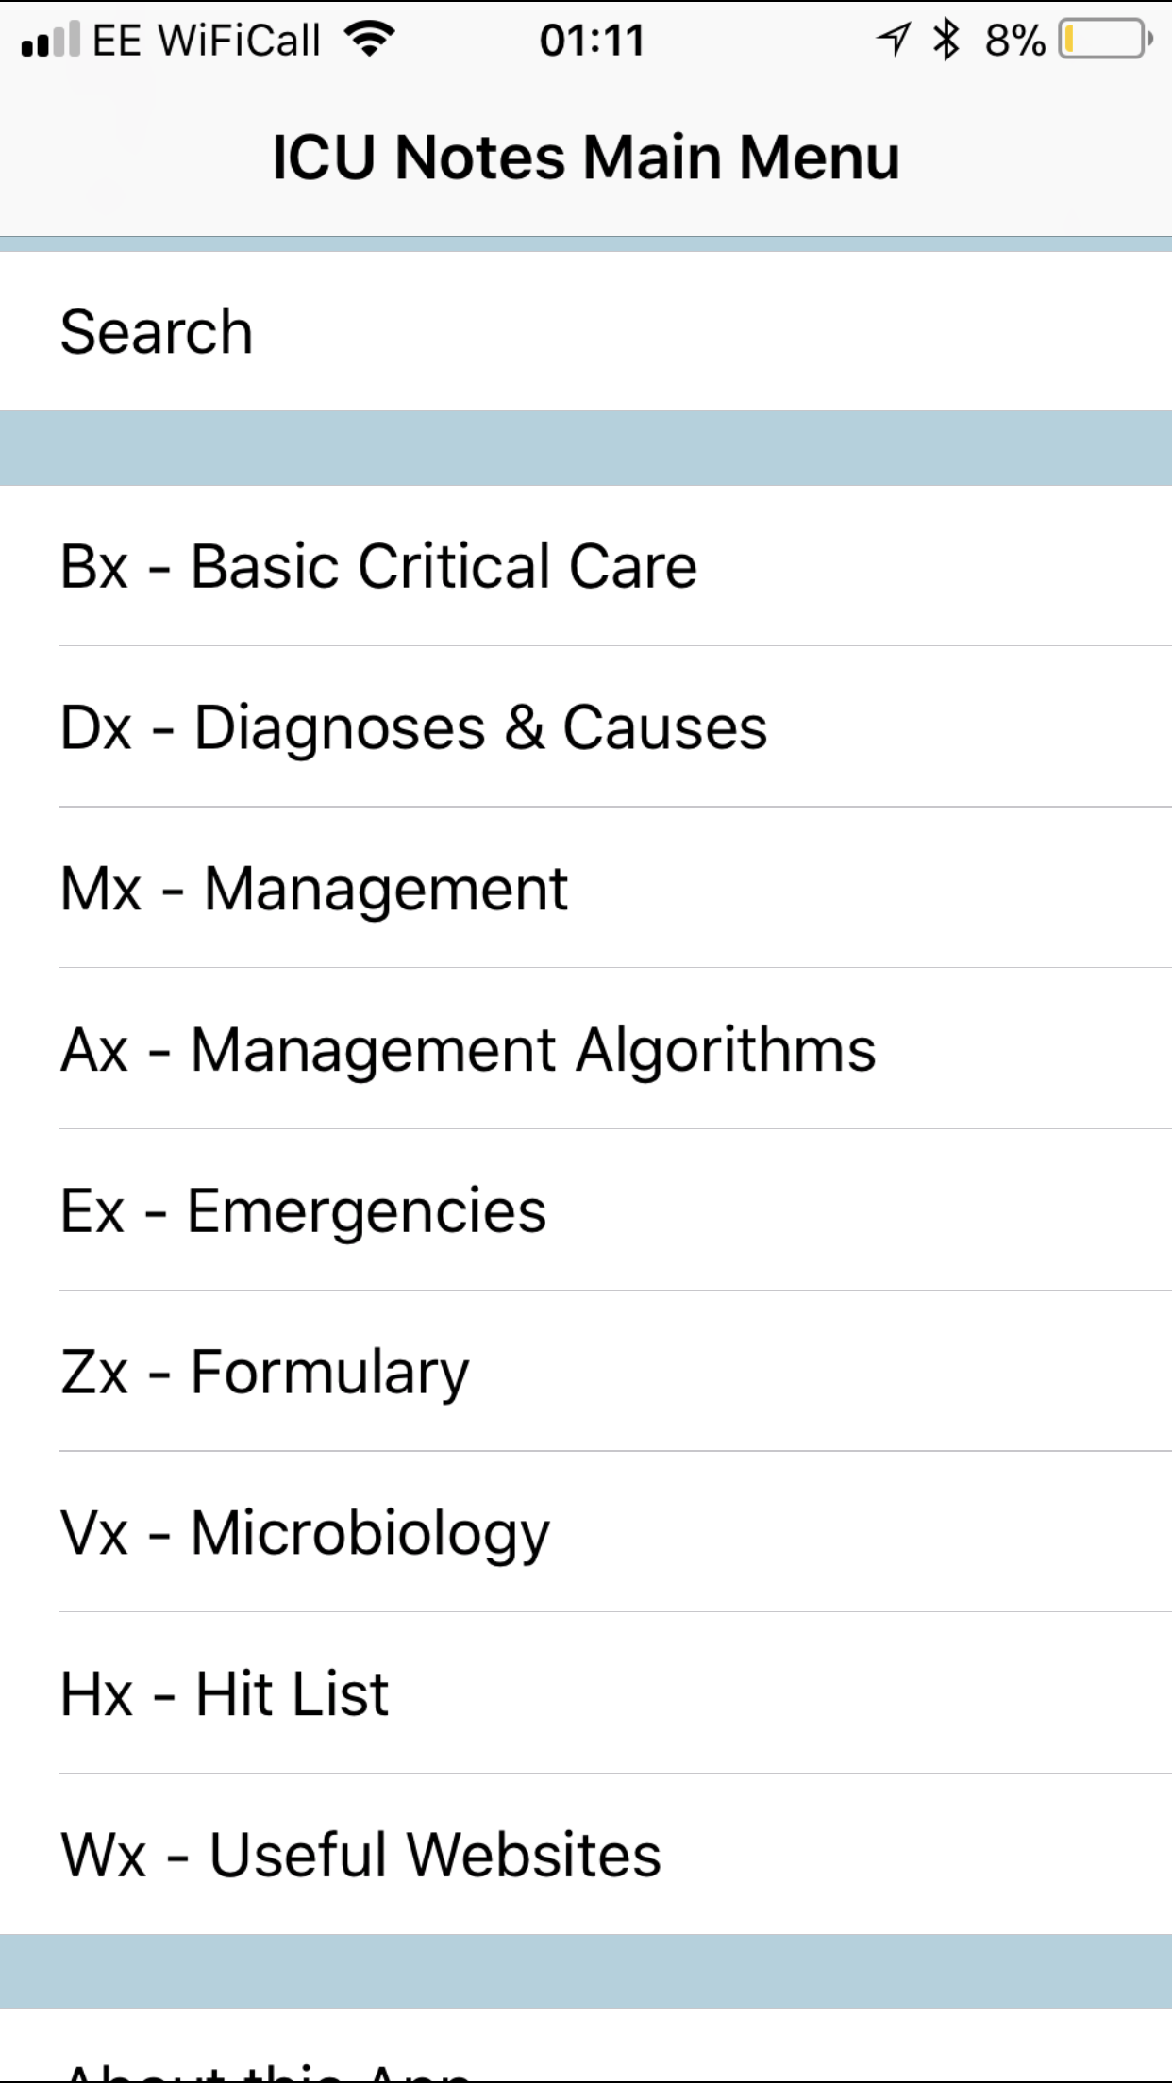Open Ex - Emergencies
The width and height of the screenshot is (1172, 2083).
586,1210
